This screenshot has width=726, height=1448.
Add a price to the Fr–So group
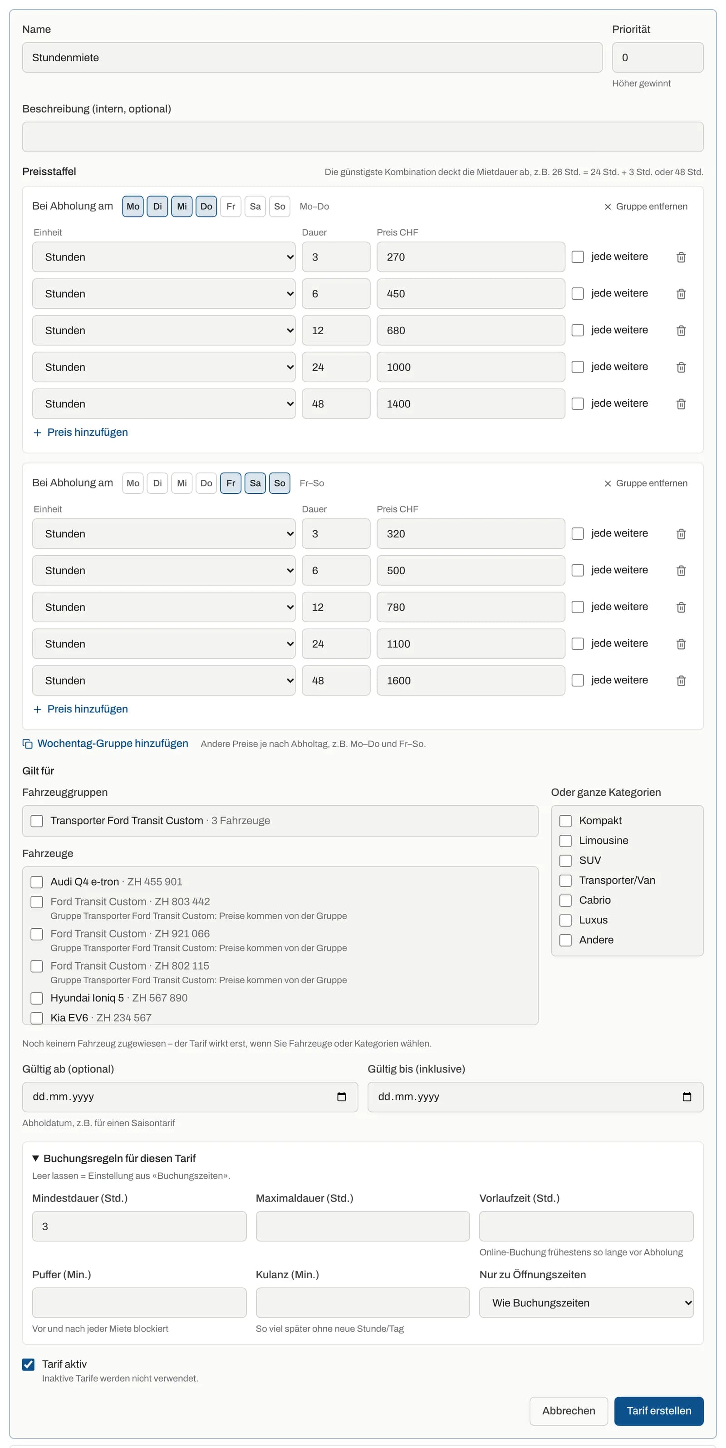80,709
